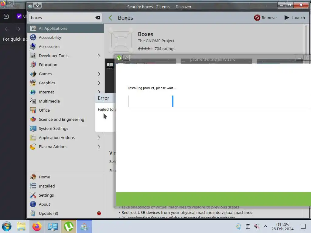
Task: Expand the Internet category
Action: click(x=99, y=91)
